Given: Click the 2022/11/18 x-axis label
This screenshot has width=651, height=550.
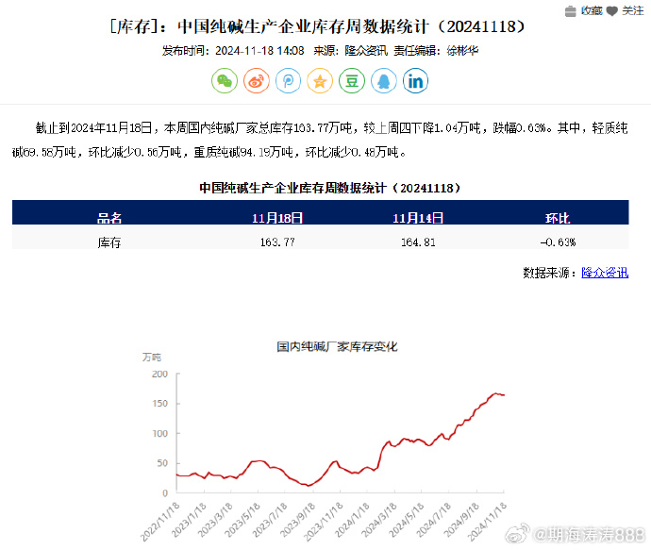Looking at the screenshot, I should click(160, 522).
